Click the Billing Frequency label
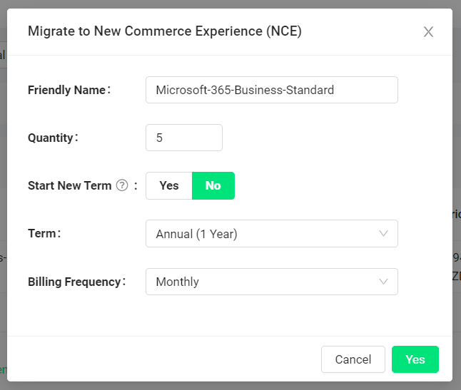 click(x=77, y=282)
